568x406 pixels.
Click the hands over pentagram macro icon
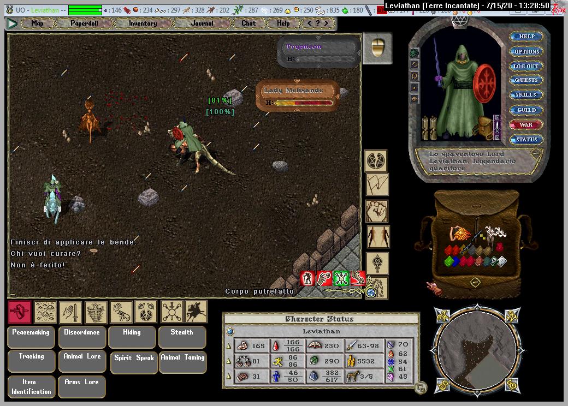[x=146, y=312]
